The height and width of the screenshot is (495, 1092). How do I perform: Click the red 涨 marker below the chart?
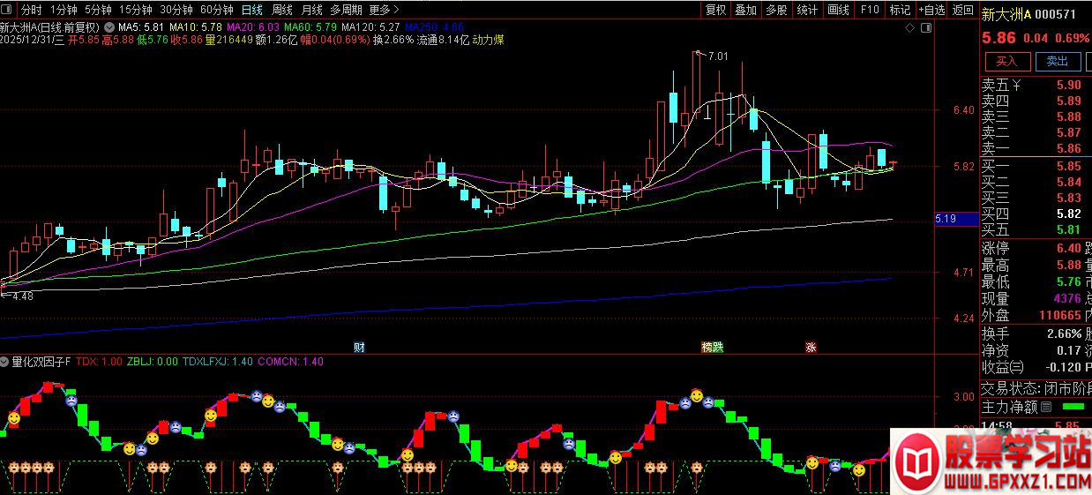pos(810,347)
